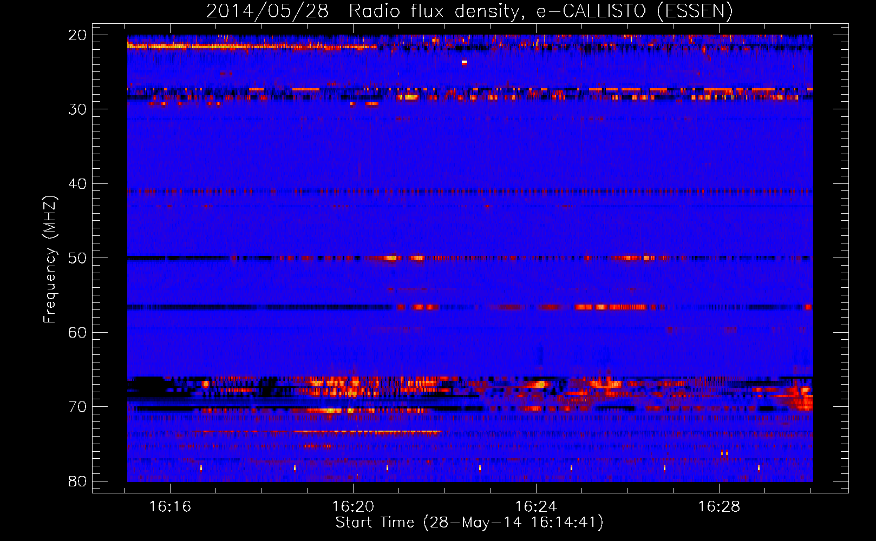
Task: Click the 40 frequency tick label
Action: 77,184
